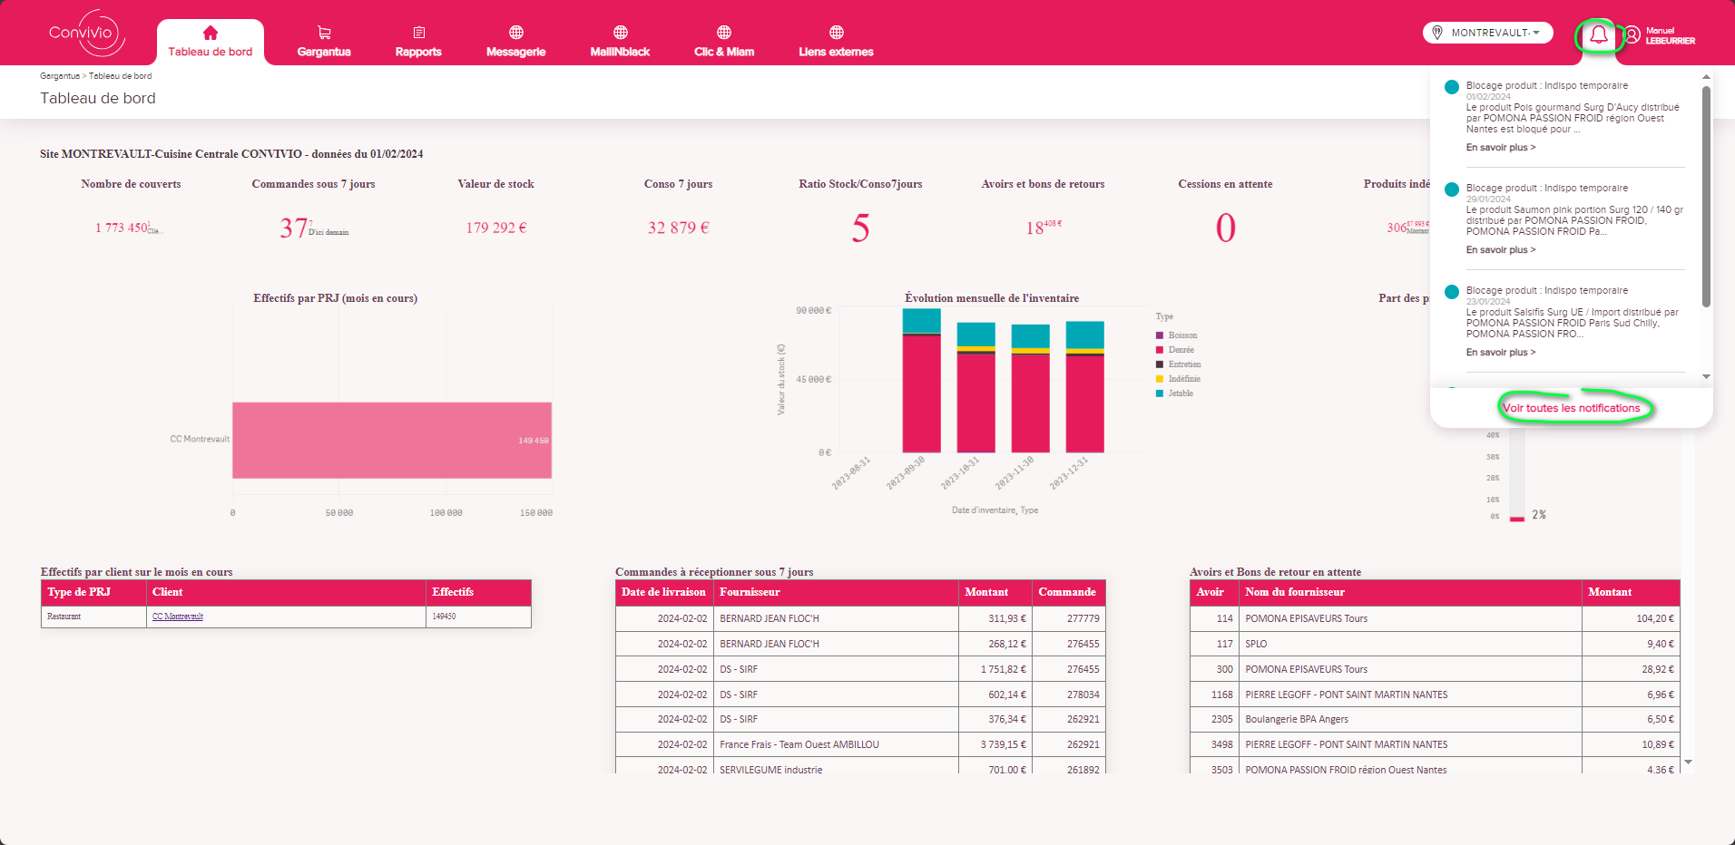
Task: Click the notification panel scrollbar thumb
Action: (1706, 197)
